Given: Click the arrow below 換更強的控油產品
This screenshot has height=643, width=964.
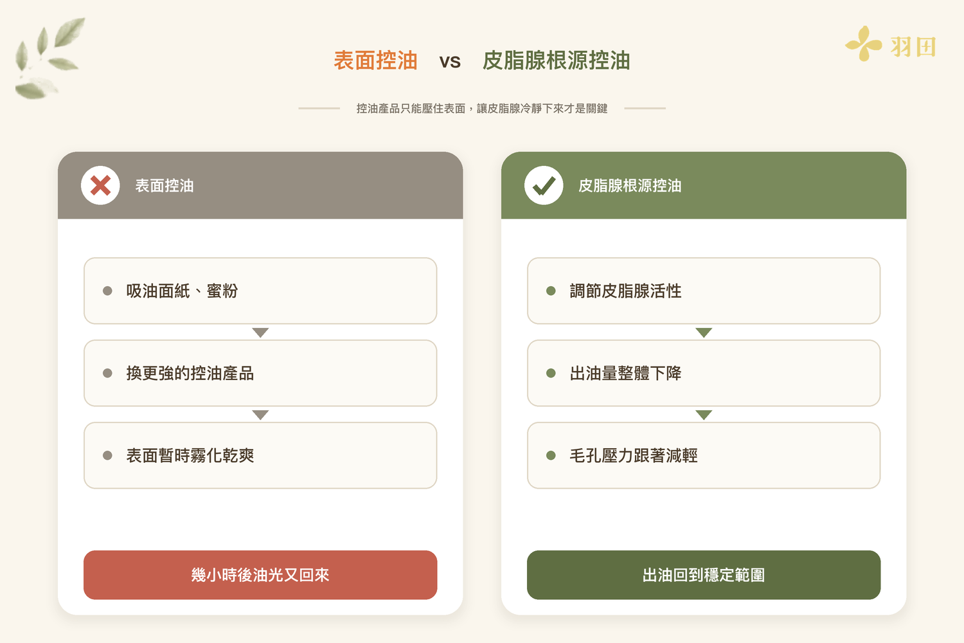Looking at the screenshot, I should (x=260, y=415).
